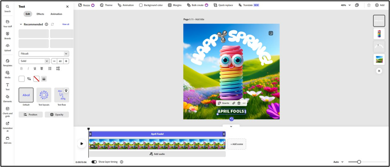The height and width of the screenshot is (167, 390).
Task: Open the Brands sidebar section
Action: pos(7,35)
